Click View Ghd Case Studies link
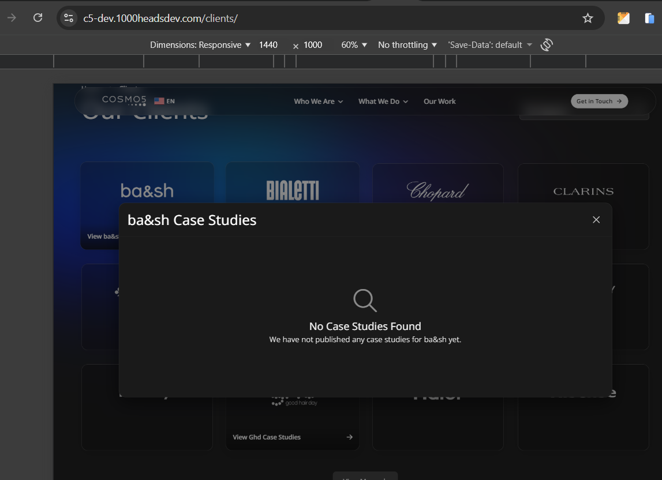 tap(267, 437)
